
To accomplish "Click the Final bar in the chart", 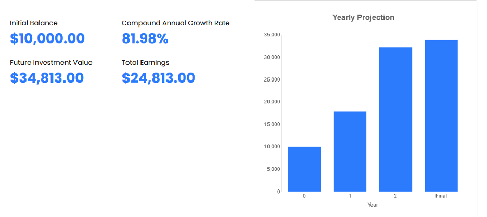I will click(441, 116).
